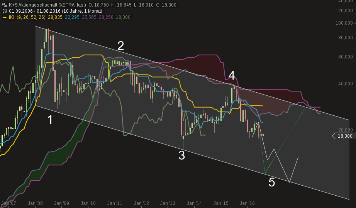
Task: Click the Jan '09 time axis label
Action: click(61, 203)
